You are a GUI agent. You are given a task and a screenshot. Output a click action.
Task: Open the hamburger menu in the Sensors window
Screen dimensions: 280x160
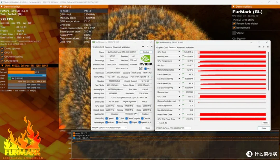268,47
